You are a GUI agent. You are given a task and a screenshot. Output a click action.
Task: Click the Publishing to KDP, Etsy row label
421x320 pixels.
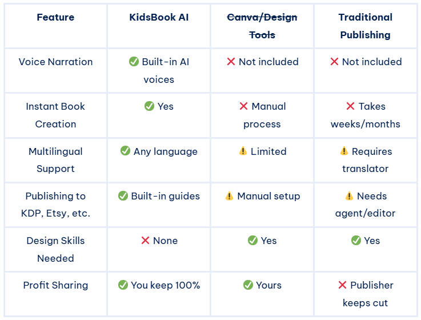coord(55,205)
